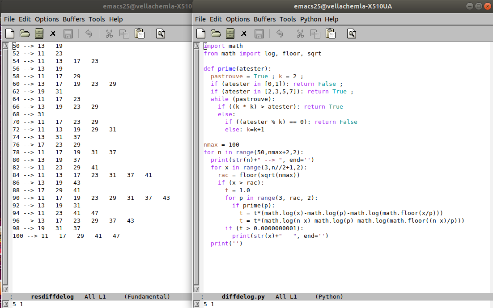493x308 pixels.
Task: Click New File icon in diffdelog.py window
Action: (x=201, y=34)
